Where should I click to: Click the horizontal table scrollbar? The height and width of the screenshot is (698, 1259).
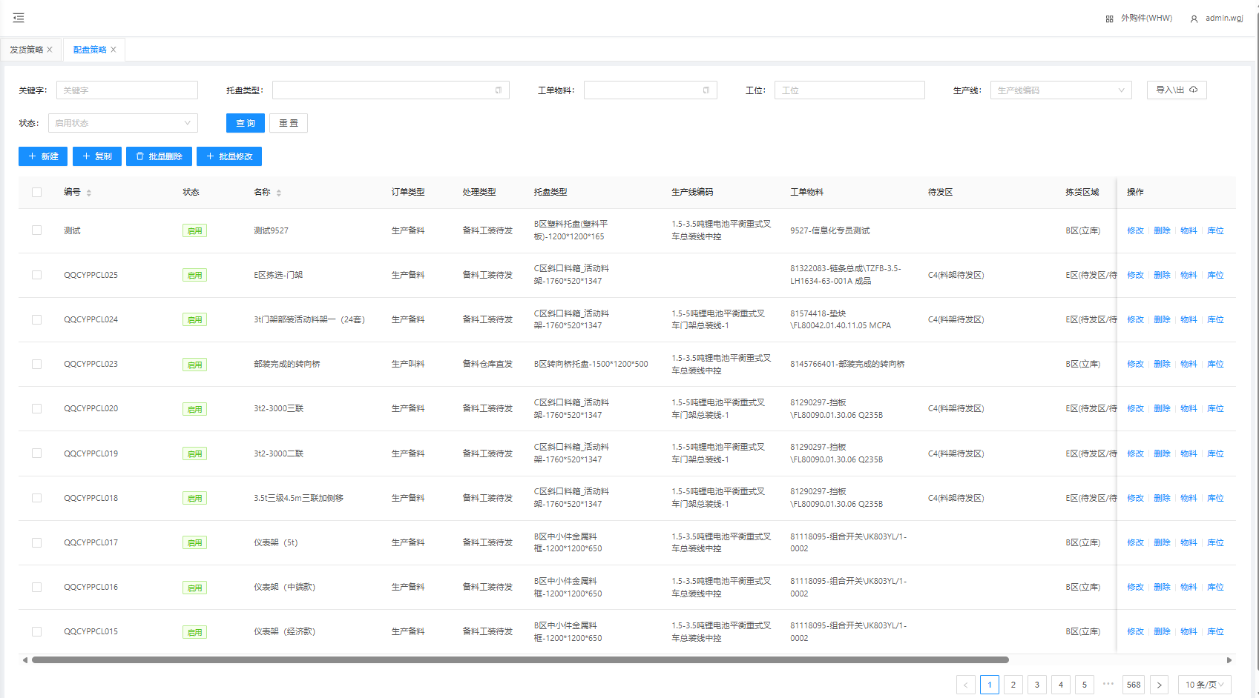point(520,659)
